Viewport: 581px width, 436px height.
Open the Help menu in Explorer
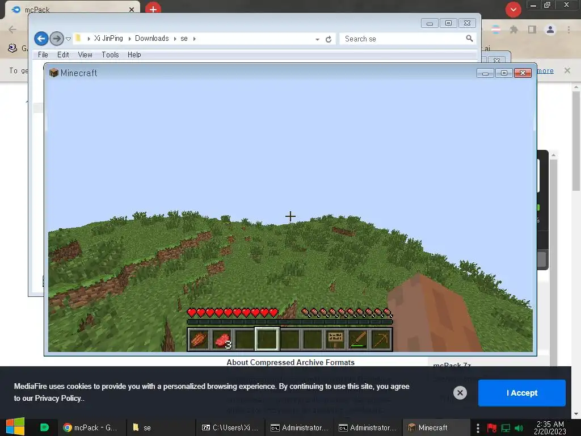coord(134,54)
